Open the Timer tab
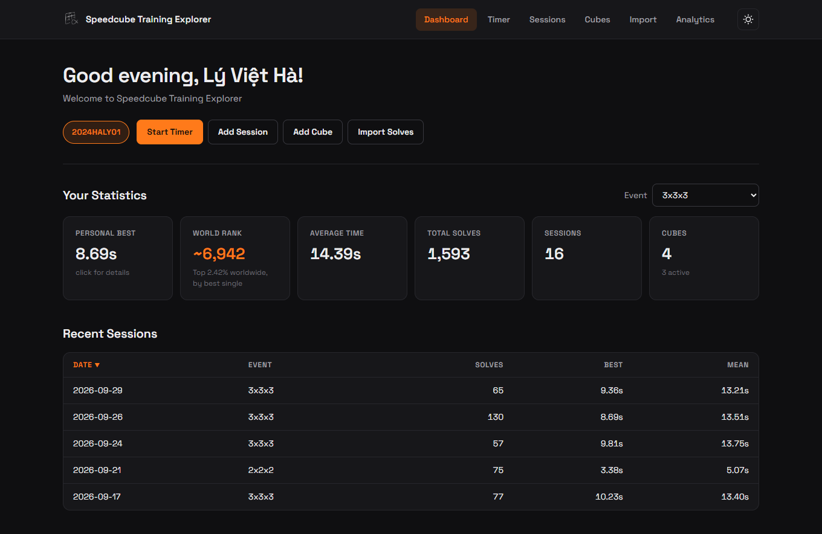The width and height of the screenshot is (822, 534). 499,19
